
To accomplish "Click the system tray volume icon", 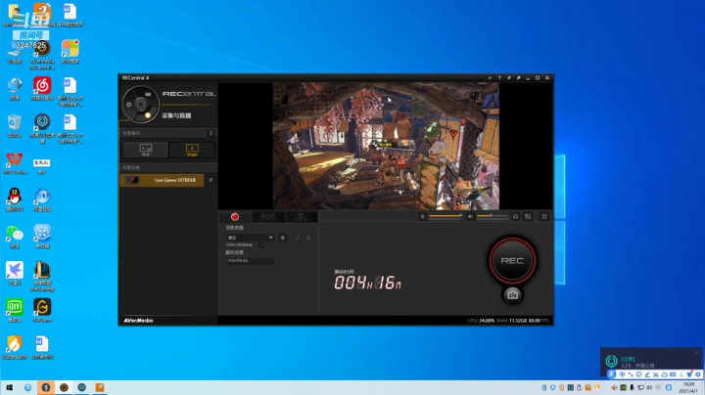I will click(x=649, y=387).
